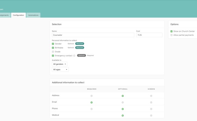Set Phone to Required

click(x=92, y=109)
